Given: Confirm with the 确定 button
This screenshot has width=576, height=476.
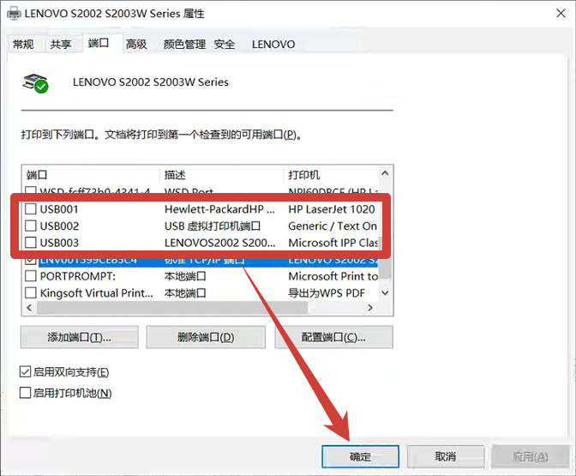Looking at the screenshot, I should (x=360, y=457).
